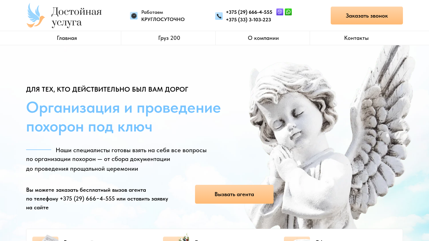Click the Работаем КРУГЛОСУТОЧНО text
The height and width of the screenshot is (241, 429).
(x=163, y=16)
